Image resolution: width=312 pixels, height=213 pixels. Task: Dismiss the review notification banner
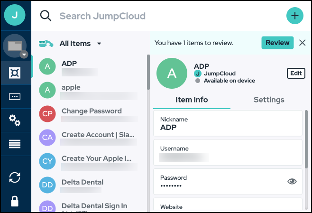303,43
